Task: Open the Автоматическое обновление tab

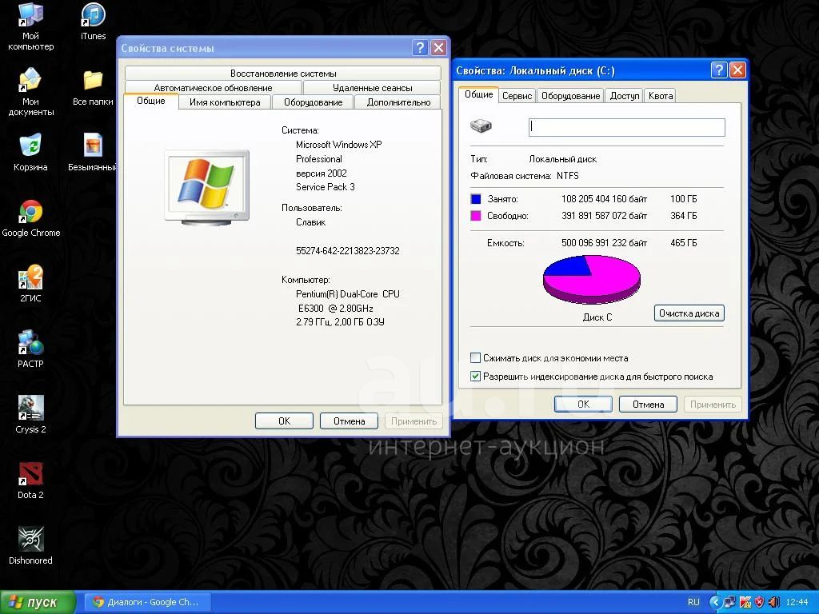Action: (213, 88)
